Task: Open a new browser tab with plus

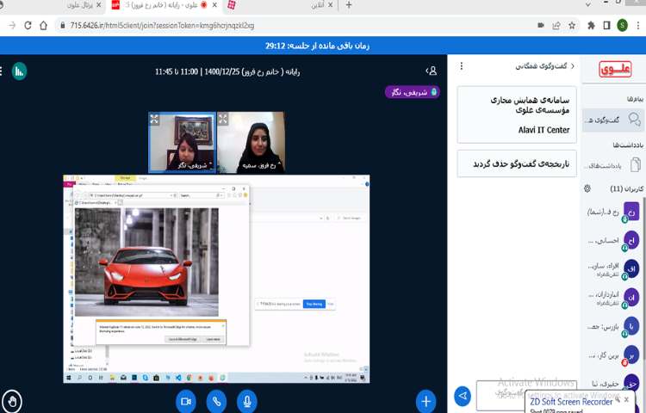Action: click(x=349, y=5)
